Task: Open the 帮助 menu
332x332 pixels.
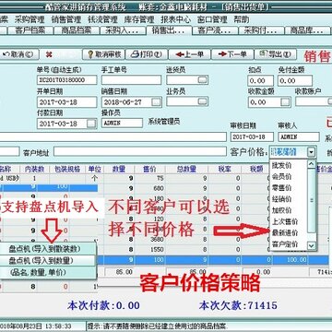Action: (x=242, y=19)
